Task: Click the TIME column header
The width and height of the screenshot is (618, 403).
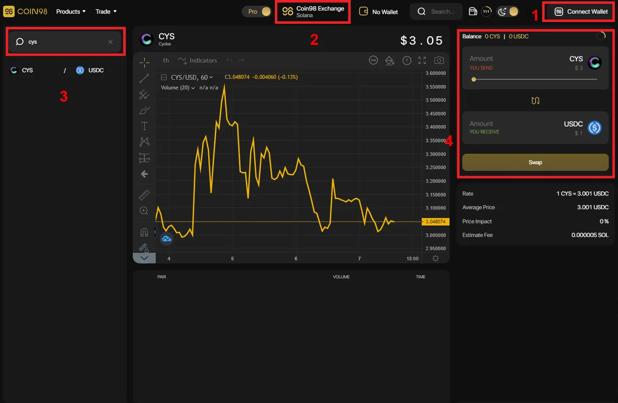Action: pos(420,277)
